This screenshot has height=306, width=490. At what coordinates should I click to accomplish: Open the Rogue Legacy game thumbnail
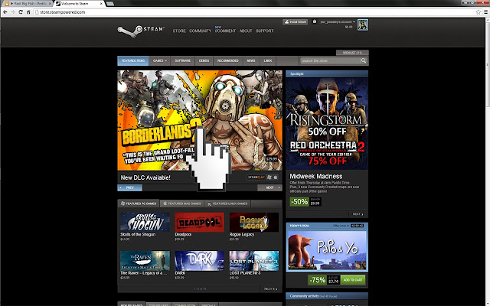253,222
